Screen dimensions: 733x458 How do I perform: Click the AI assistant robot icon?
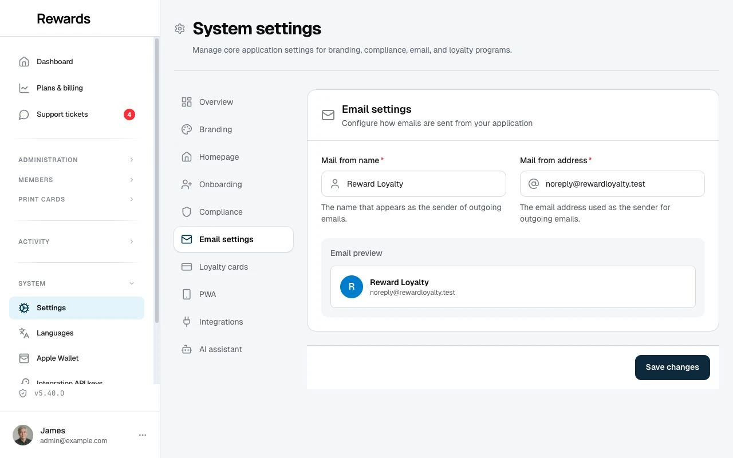pos(187,349)
